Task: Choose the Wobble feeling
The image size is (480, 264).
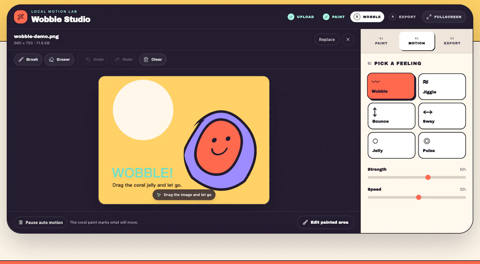Action: pyautogui.click(x=391, y=86)
